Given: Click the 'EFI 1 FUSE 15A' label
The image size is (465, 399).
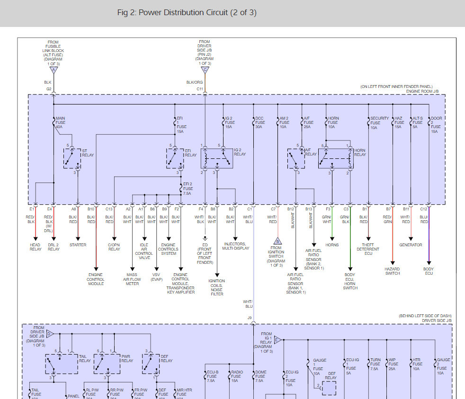Looking at the screenshot, I should [x=180, y=125].
